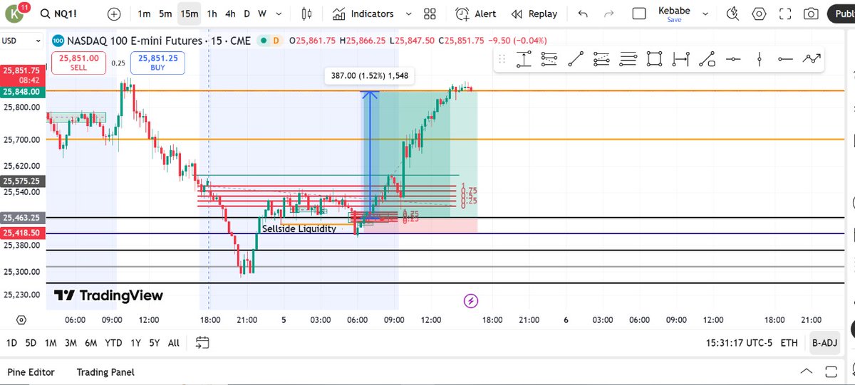
Task: Select the 5m timeframe
Action: pyautogui.click(x=165, y=14)
